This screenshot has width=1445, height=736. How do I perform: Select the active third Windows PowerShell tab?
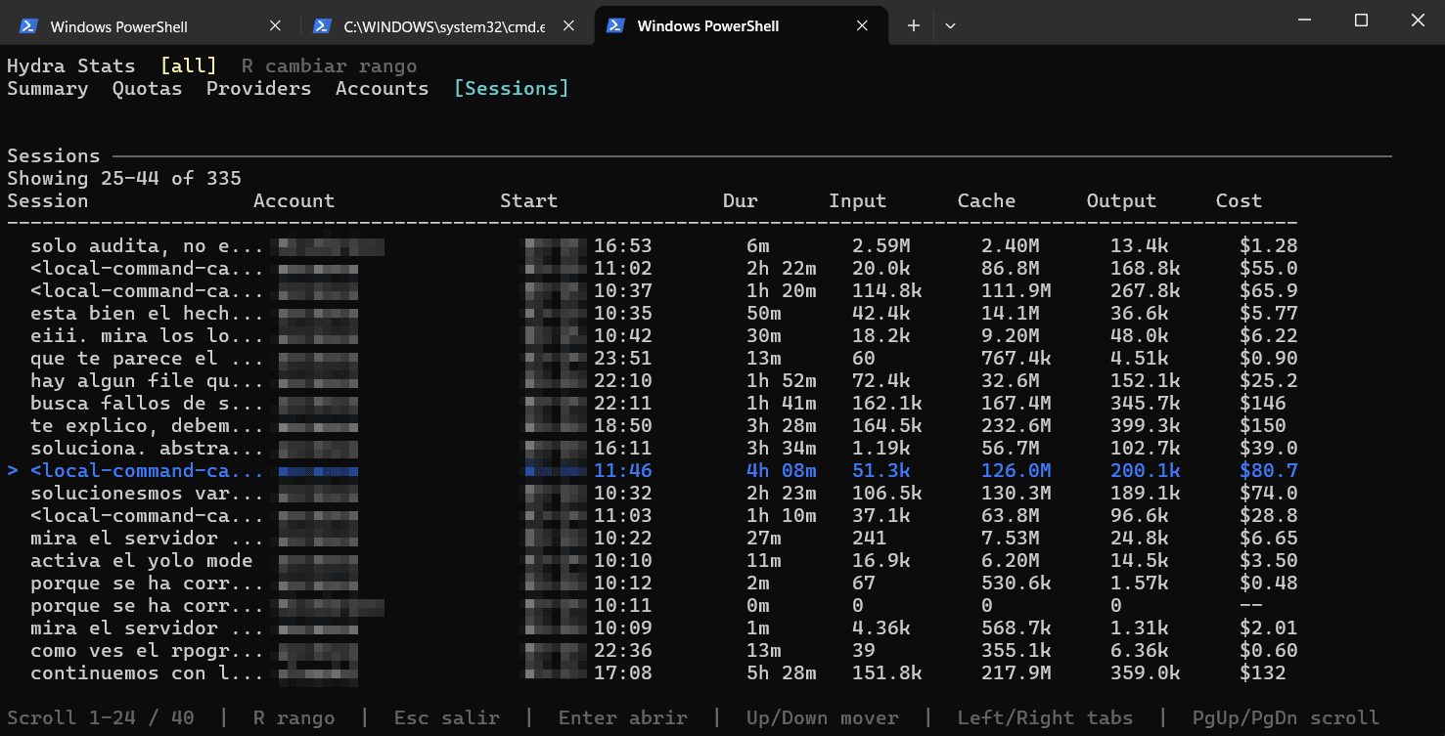pyautogui.click(x=740, y=26)
